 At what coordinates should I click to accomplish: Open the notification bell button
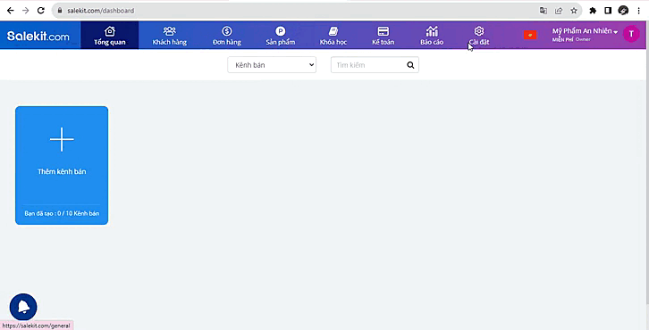coord(23,307)
